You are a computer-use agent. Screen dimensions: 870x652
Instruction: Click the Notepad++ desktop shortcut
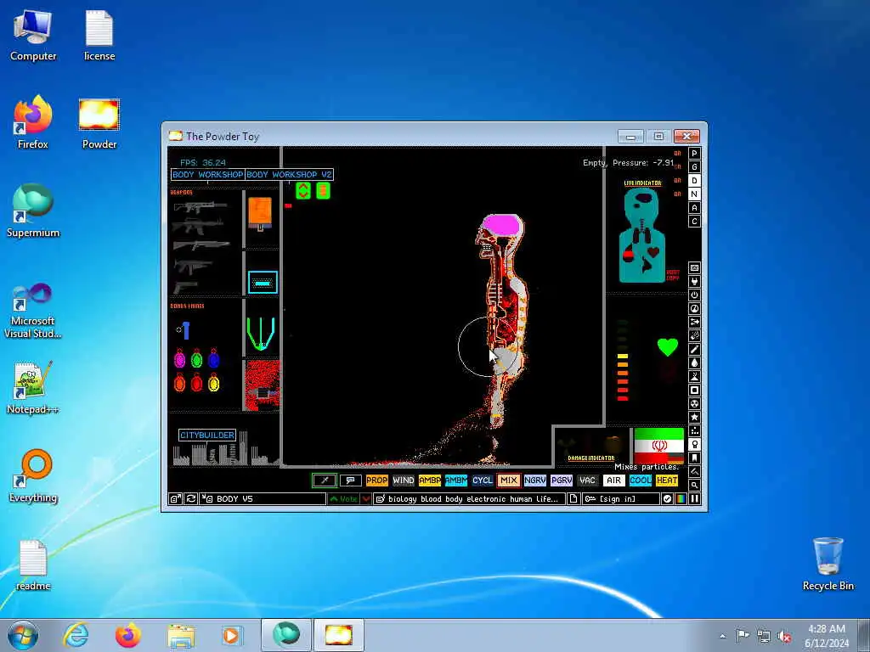(x=33, y=388)
